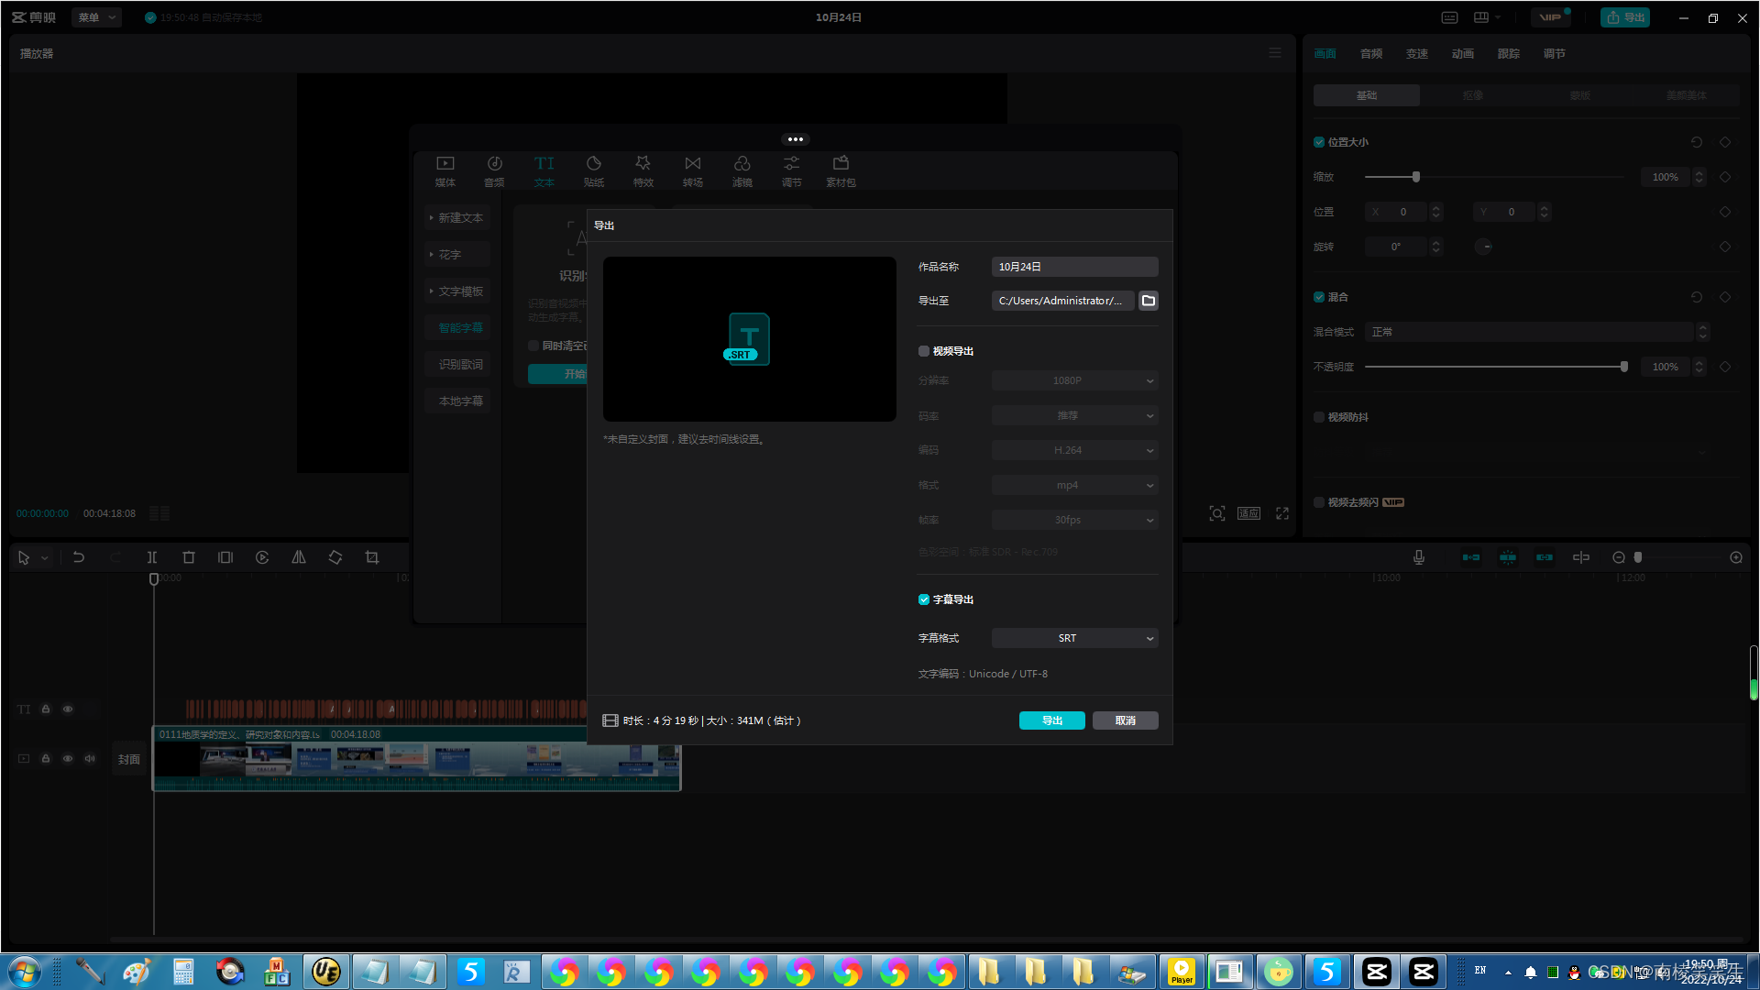Image resolution: width=1760 pixels, height=990 pixels.
Task: Toggle the 视频防抖 checkbox
Action: point(1319,417)
